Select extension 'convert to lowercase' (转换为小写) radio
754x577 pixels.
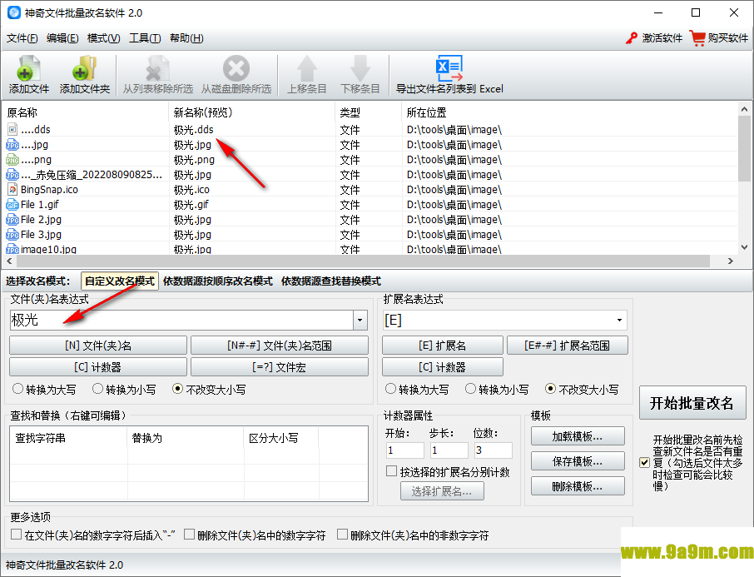470,388
